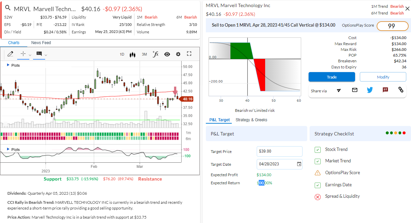Click the Expected Return 100.00% value

click(x=264, y=183)
